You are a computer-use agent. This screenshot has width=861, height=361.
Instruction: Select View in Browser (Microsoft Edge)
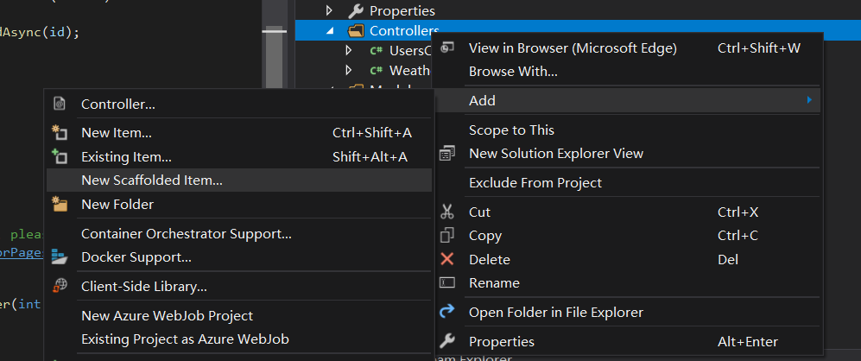pyautogui.click(x=628, y=47)
